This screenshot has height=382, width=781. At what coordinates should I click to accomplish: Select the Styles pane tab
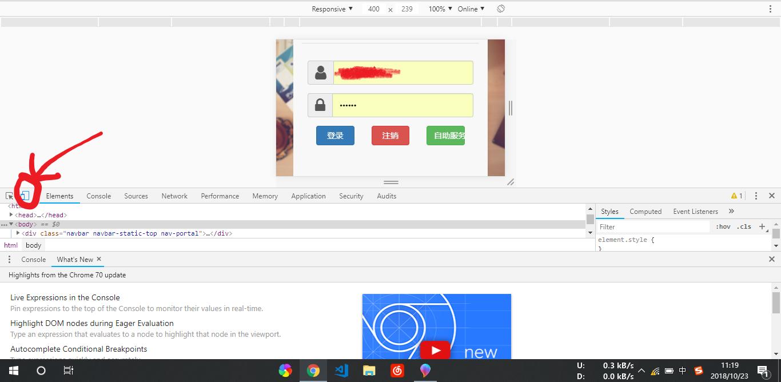tap(609, 211)
